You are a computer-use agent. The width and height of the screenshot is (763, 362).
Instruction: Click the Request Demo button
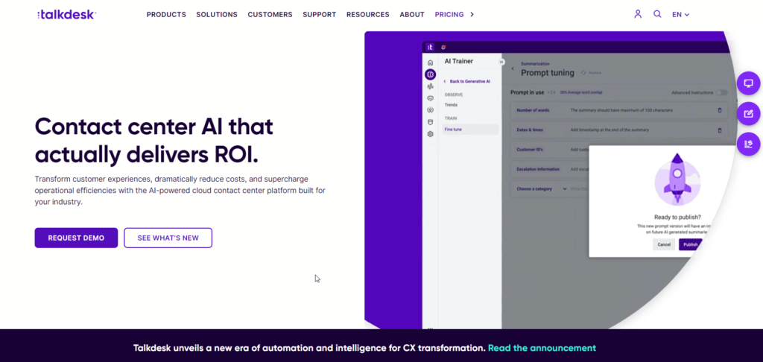click(76, 238)
